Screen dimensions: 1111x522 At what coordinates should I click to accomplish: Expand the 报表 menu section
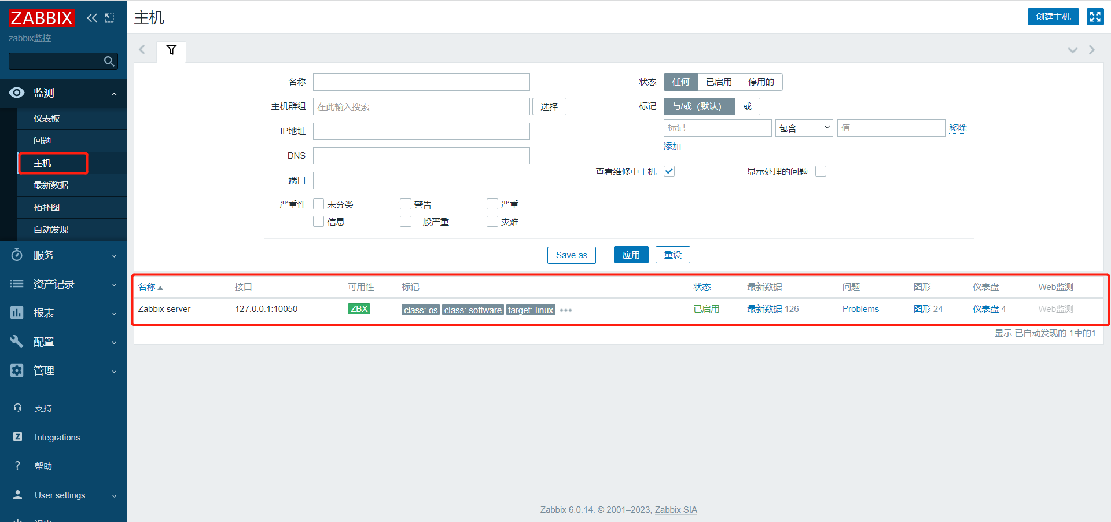114,314
